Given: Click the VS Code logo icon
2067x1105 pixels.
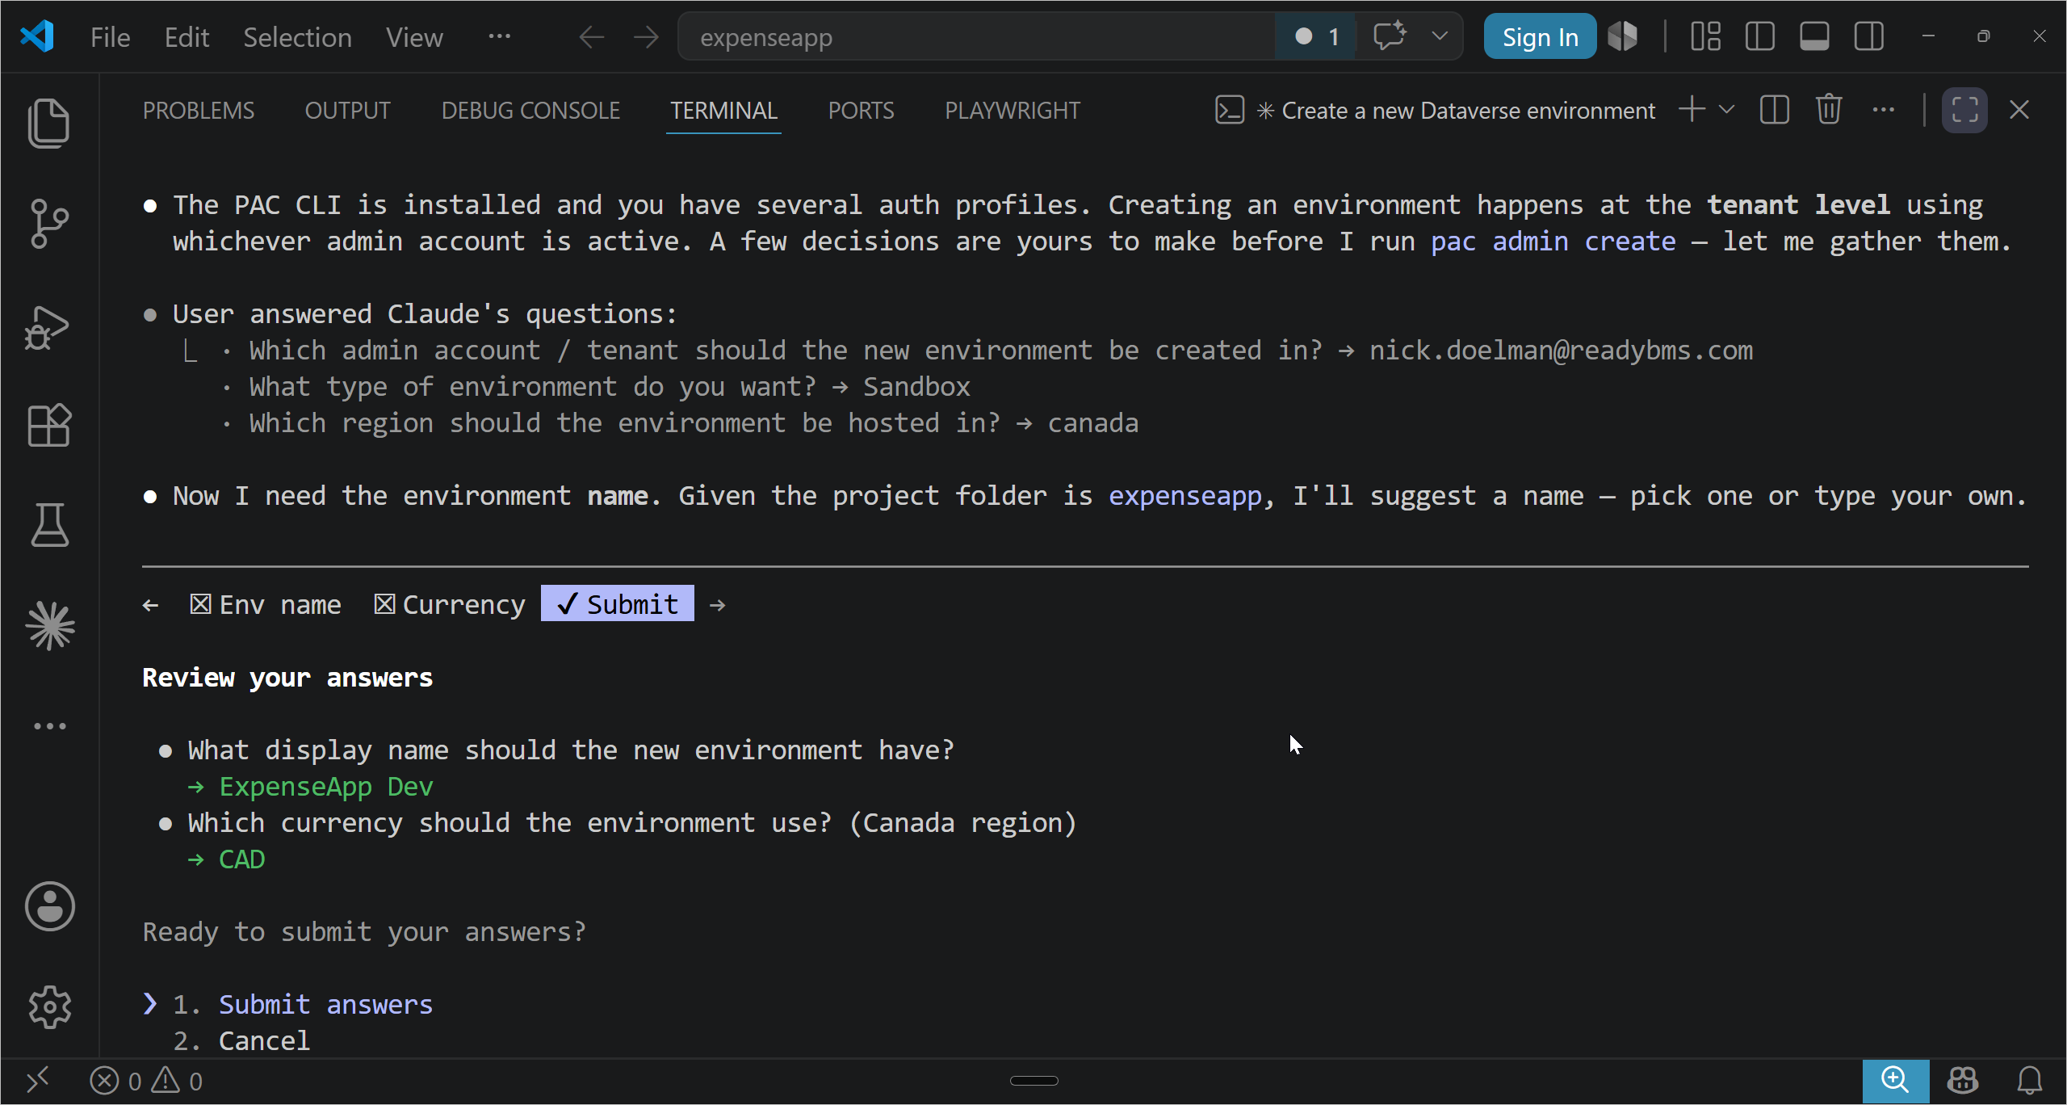Looking at the screenshot, I should [37, 36].
